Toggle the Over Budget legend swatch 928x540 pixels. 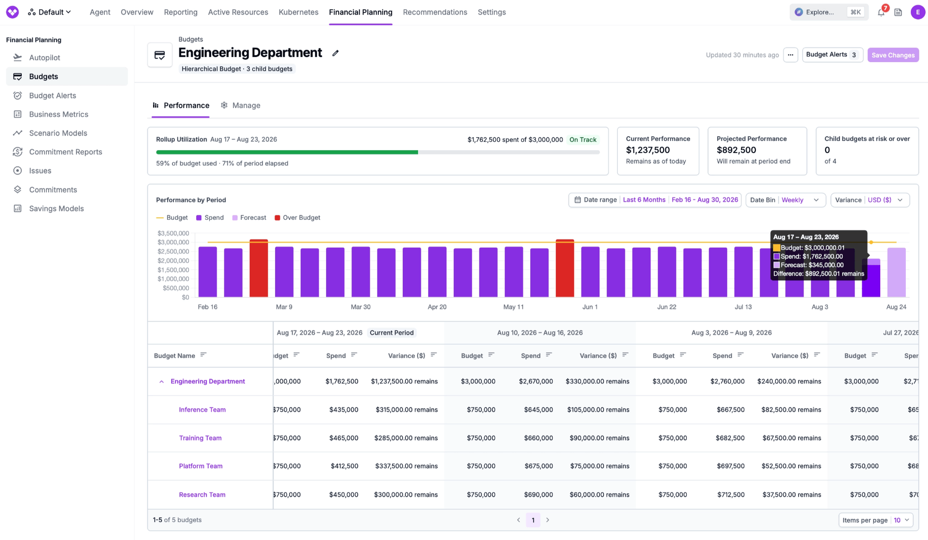[x=277, y=218]
